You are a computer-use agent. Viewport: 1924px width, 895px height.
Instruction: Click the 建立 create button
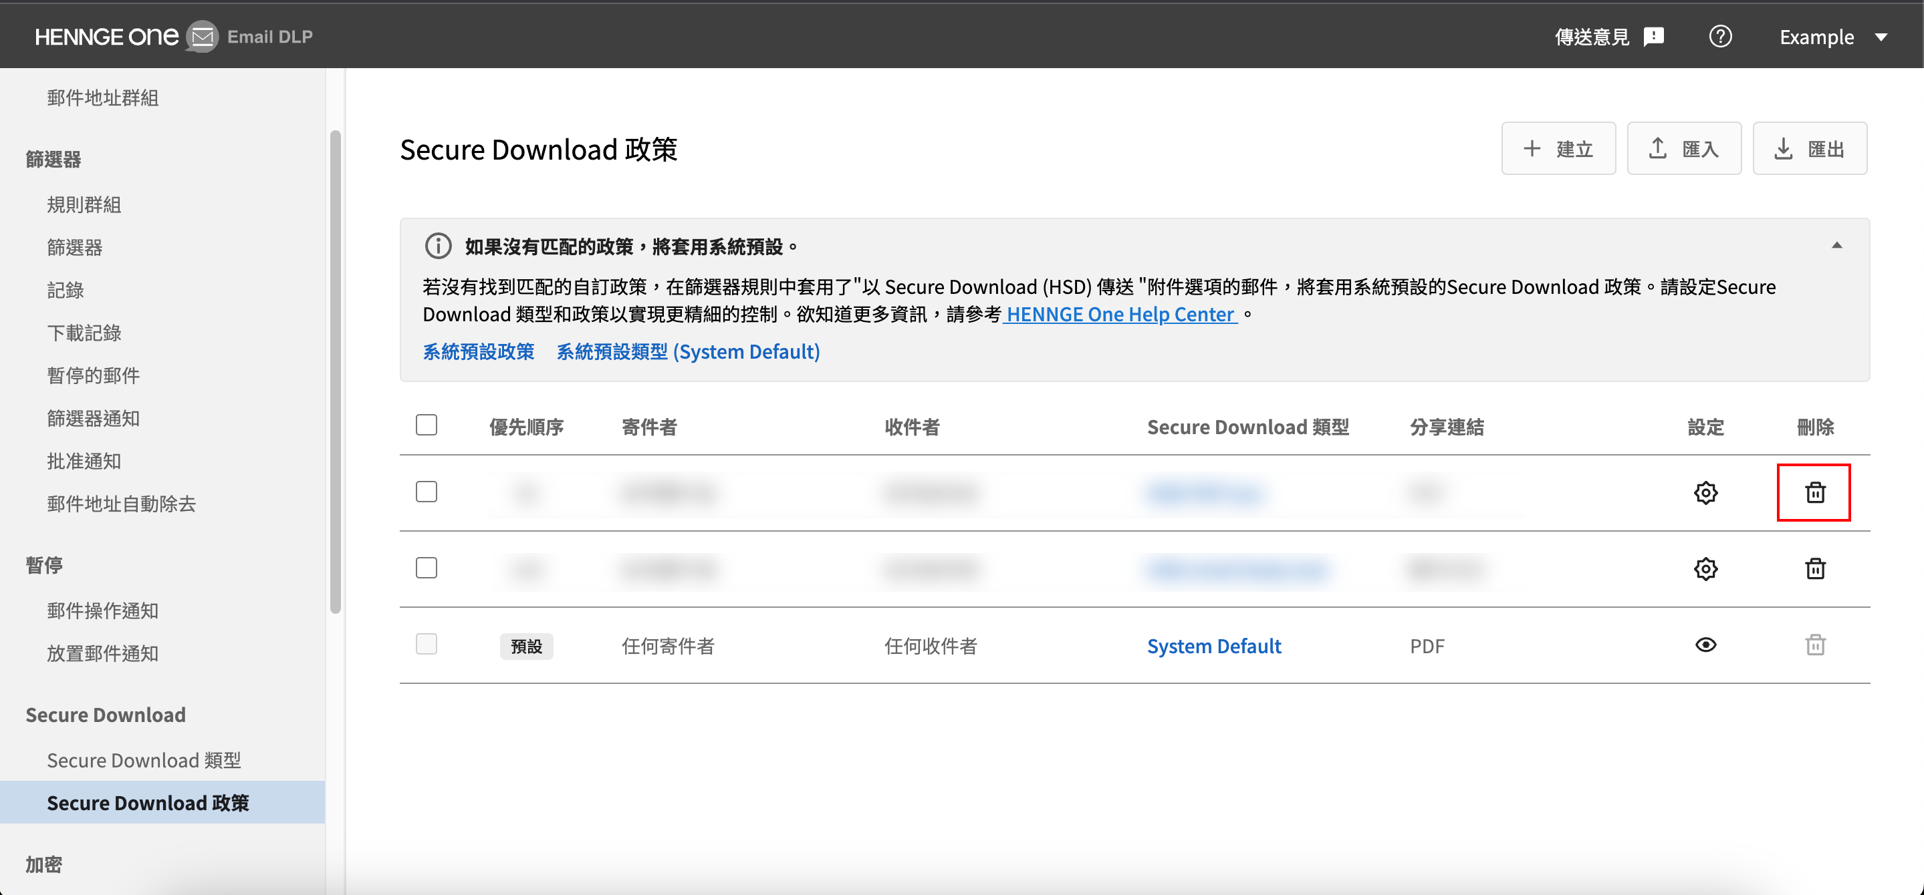click(1558, 148)
